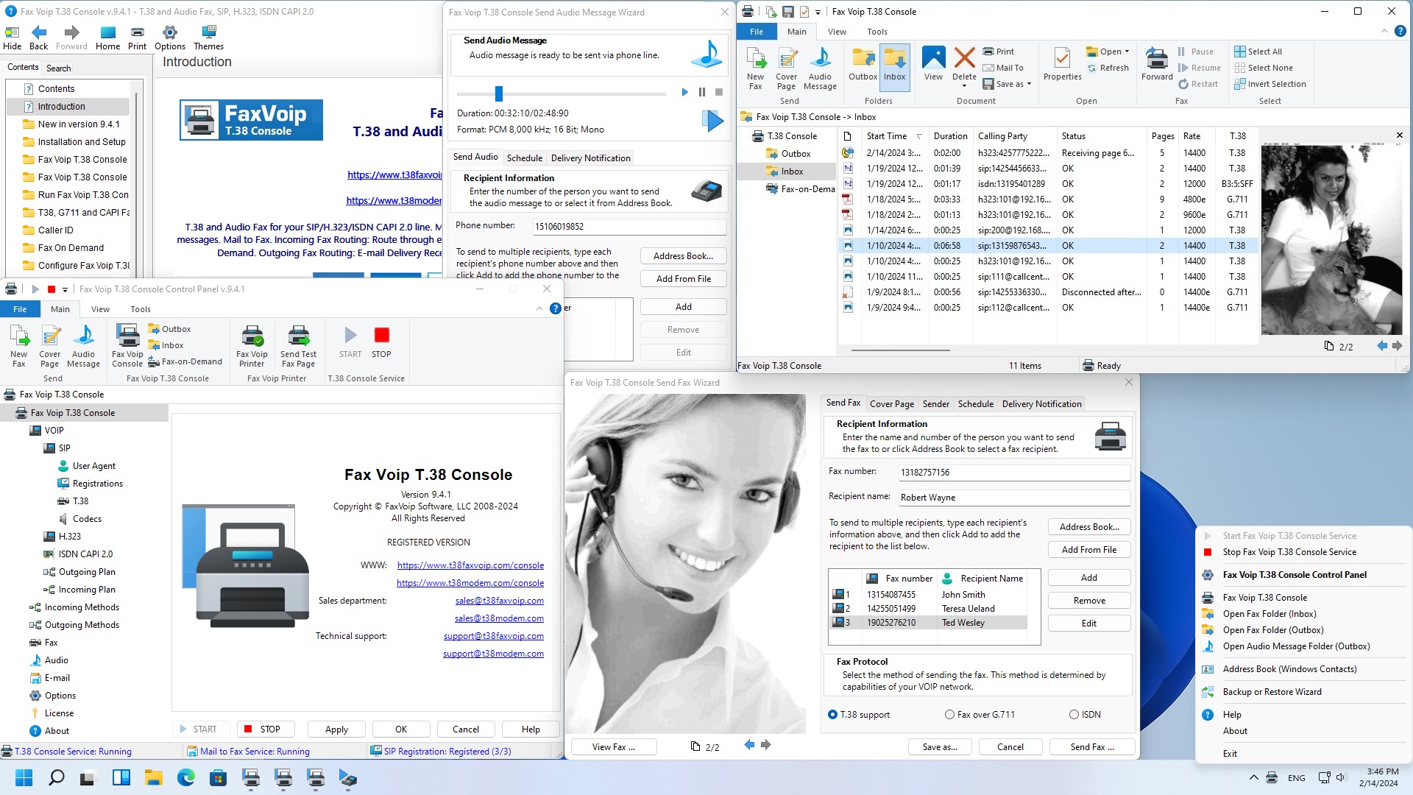Switch to Cover Page tab in wizard
This screenshot has height=795, width=1413.
pyautogui.click(x=890, y=403)
